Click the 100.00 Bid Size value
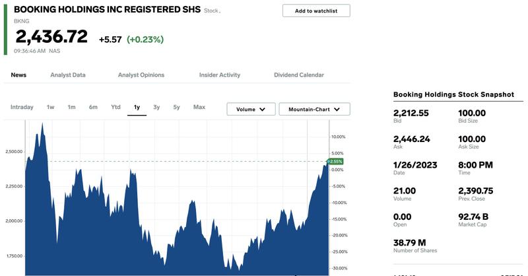 472,113
